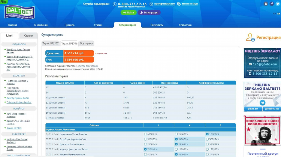Toggle outcome X checkbox for Ипсвич-Вулверхэмптон
Screen dimensions: 281x157
pos(176,154)
